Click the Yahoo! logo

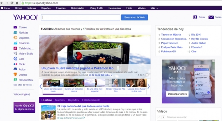click(25, 17)
